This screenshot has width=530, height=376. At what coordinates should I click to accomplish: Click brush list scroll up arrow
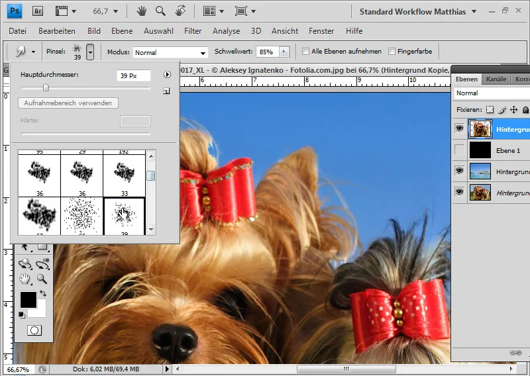tap(151, 156)
